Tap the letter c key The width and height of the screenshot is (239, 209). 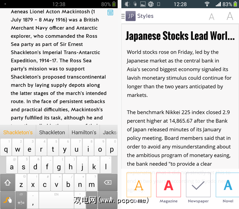click(x=44, y=183)
